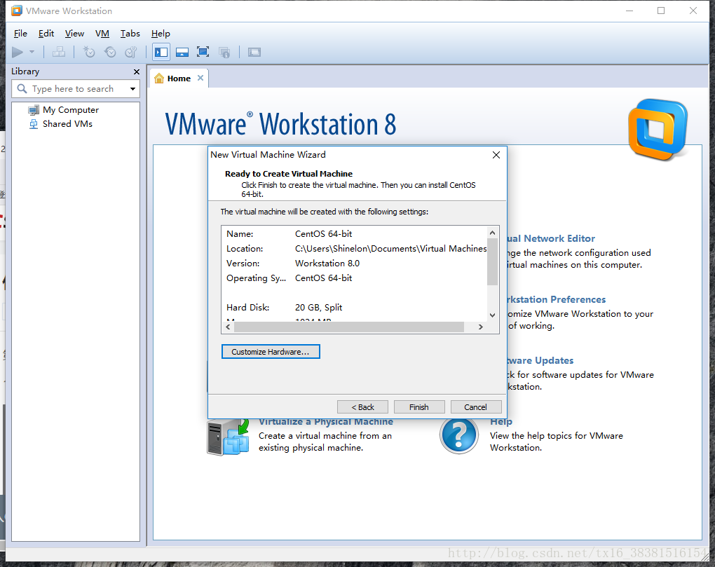Click the Back button in wizard
This screenshot has width=715, height=567.
tap(362, 407)
